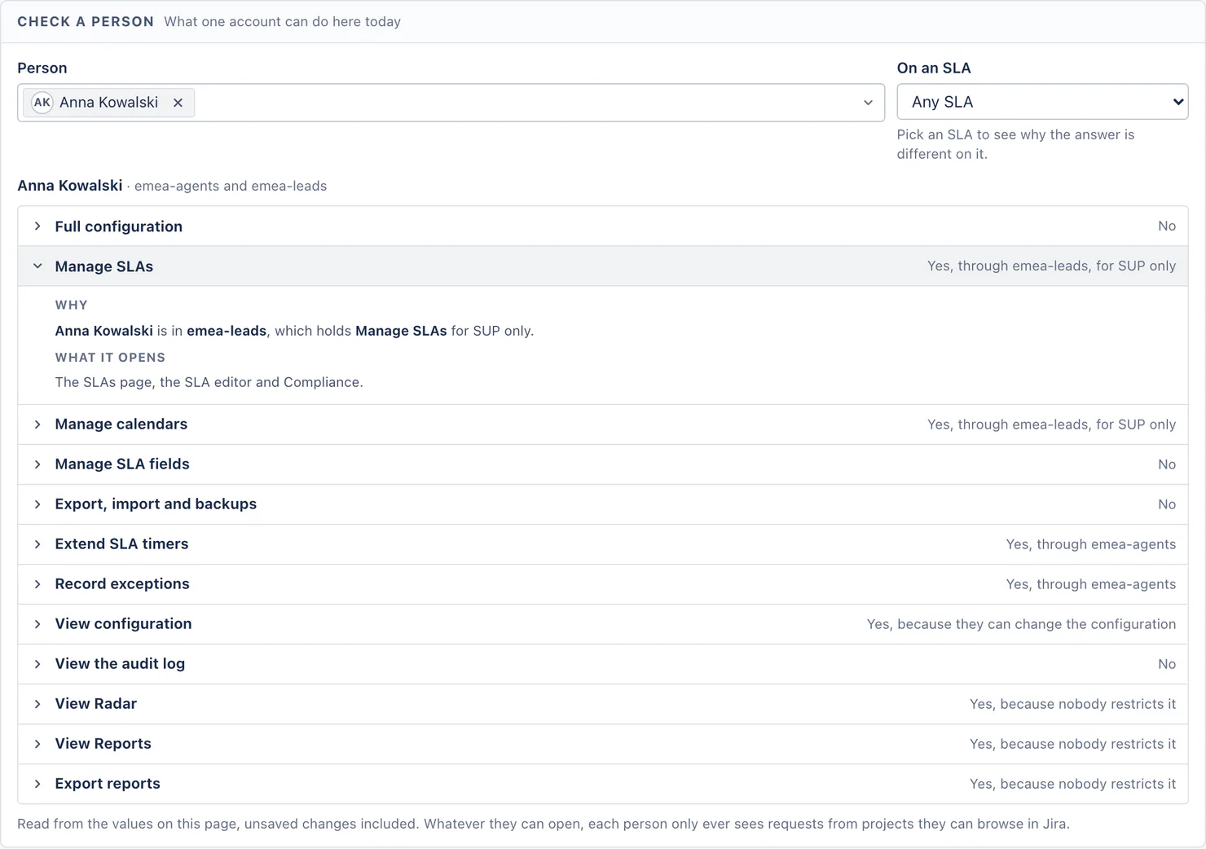Expand the Extend SLA timers chevron
The image size is (1206, 849).
click(37, 544)
